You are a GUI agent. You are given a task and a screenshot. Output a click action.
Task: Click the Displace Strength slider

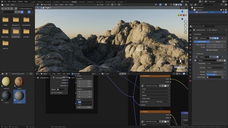tap(215, 72)
